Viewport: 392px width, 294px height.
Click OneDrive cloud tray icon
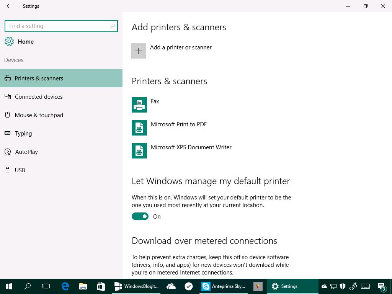[324, 286]
